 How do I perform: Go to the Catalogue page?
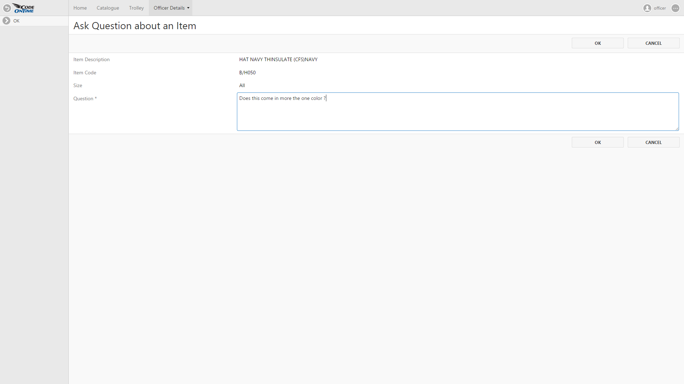(108, 8)
